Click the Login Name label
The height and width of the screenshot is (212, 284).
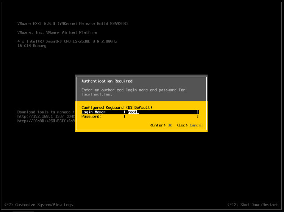pos(93,112)
